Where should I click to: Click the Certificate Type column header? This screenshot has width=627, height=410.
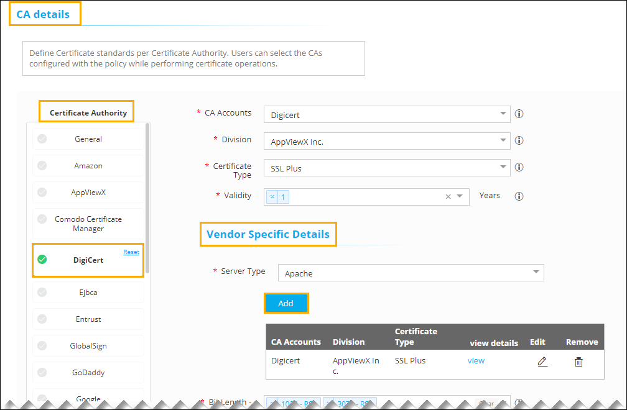tap(416, 337)
